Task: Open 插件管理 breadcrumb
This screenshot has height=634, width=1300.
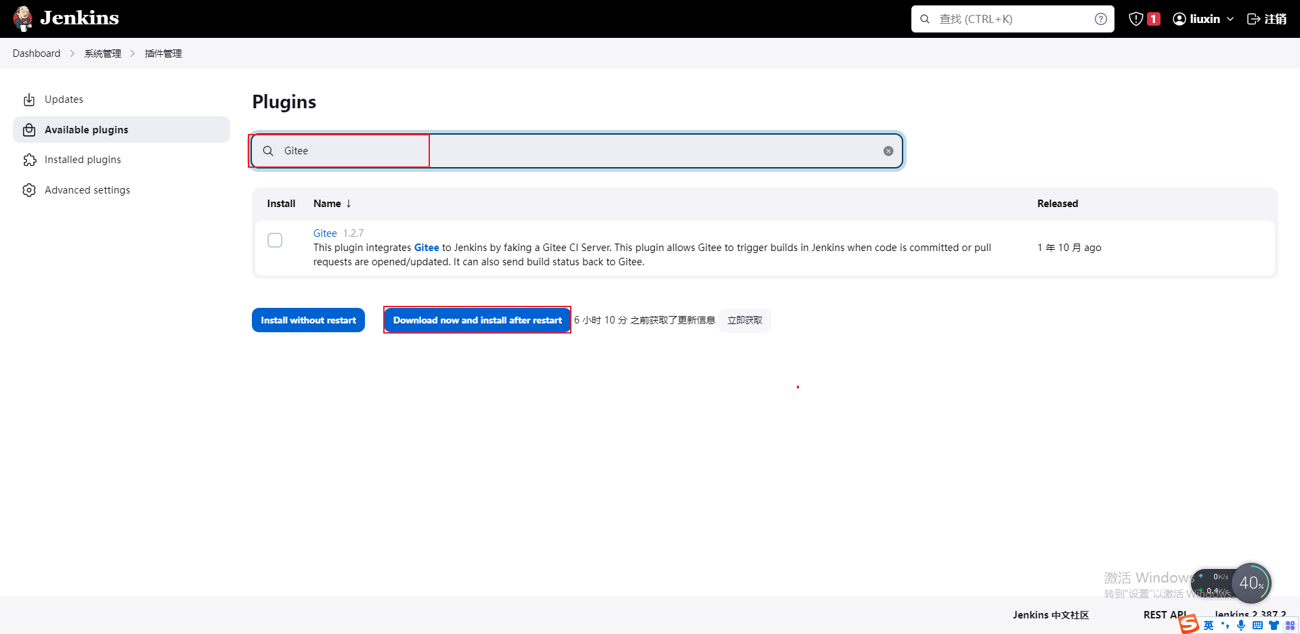Action: pyautogui.click(x=163, y=53)
